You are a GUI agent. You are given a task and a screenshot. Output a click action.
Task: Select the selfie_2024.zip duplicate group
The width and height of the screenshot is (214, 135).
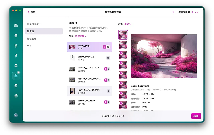click(89, 58)
